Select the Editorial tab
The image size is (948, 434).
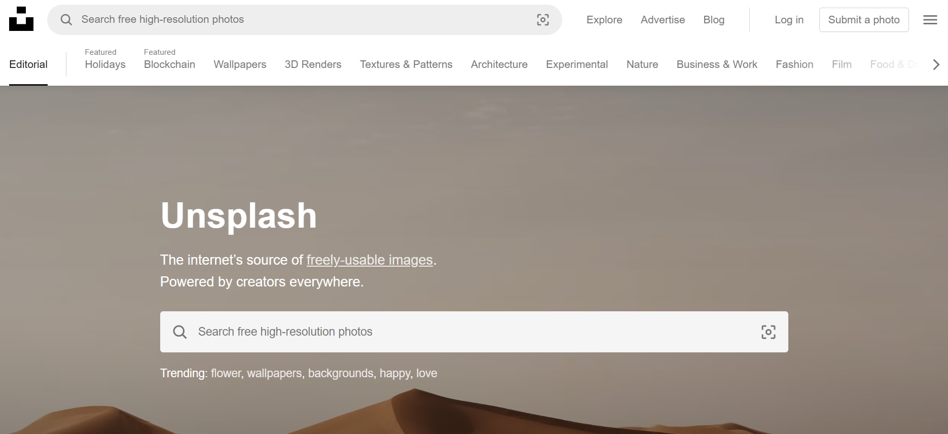click(x=28, y=64)
